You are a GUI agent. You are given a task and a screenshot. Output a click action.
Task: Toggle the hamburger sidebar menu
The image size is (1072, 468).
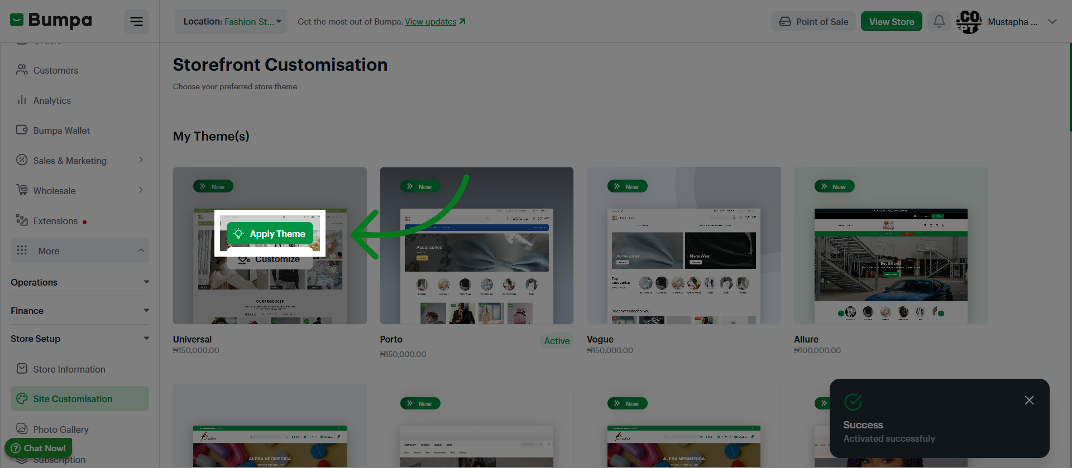coord(136,21)
